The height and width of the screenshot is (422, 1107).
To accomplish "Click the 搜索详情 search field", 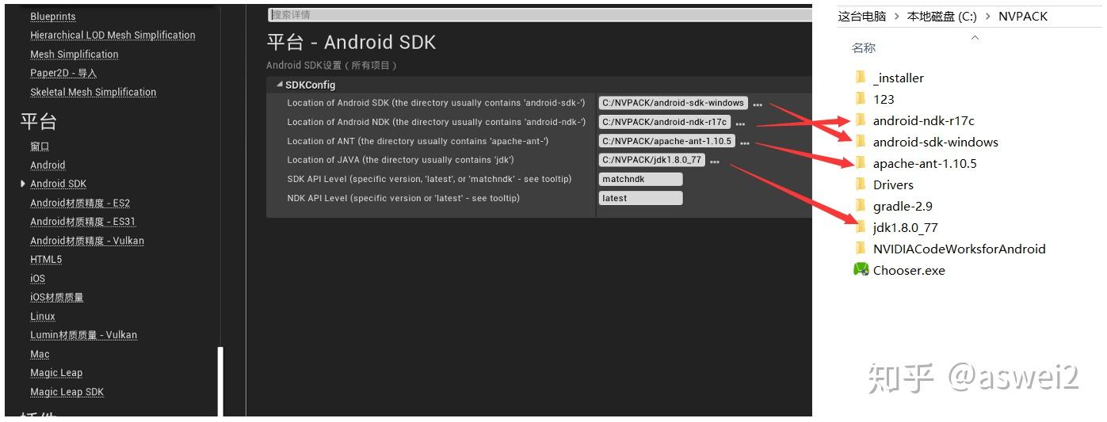I will (540, 14).
